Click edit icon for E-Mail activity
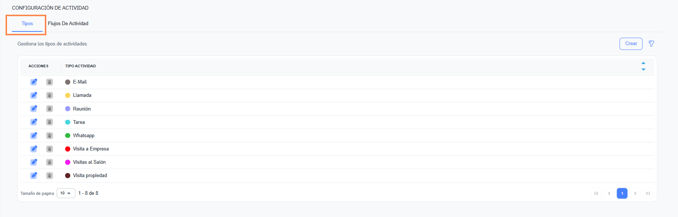Viewport: 678px width, 217px height. 34,82
